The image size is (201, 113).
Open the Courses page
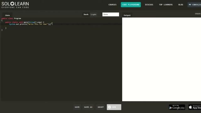[112, 5]
